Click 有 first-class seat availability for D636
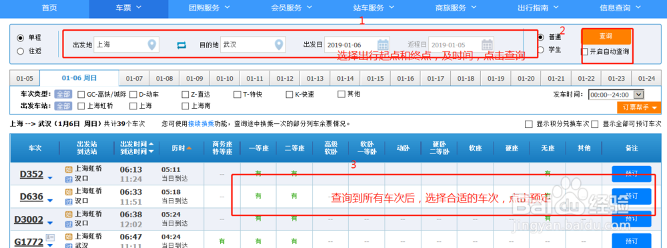Viewport: 667px width, 248px height. 258,196
